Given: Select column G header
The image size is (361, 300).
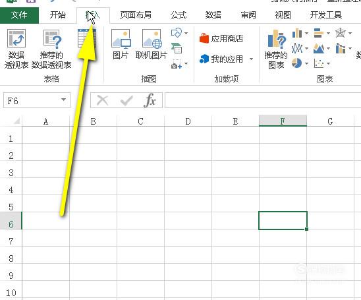Looking at the screenshot, I should click(x=331, y=121).
